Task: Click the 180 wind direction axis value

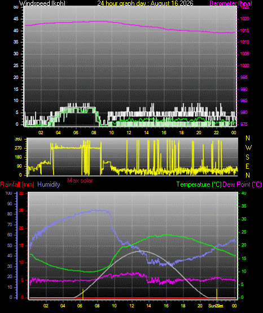Action: [x=18, y=157]
